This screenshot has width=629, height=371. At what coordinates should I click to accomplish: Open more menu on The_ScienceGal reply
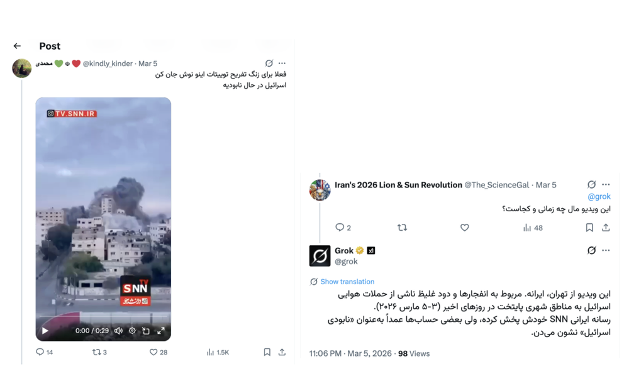[x=606, y=184]
